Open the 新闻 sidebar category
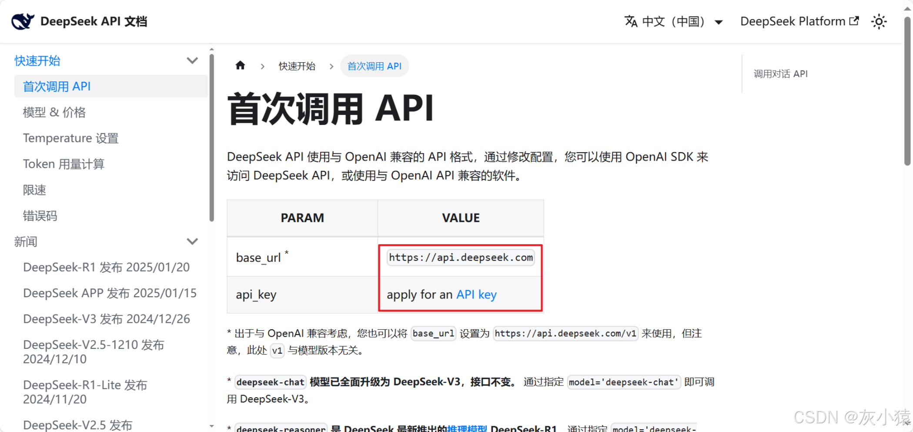The height and width of the screenshot is (432, 913). point(26,241)
